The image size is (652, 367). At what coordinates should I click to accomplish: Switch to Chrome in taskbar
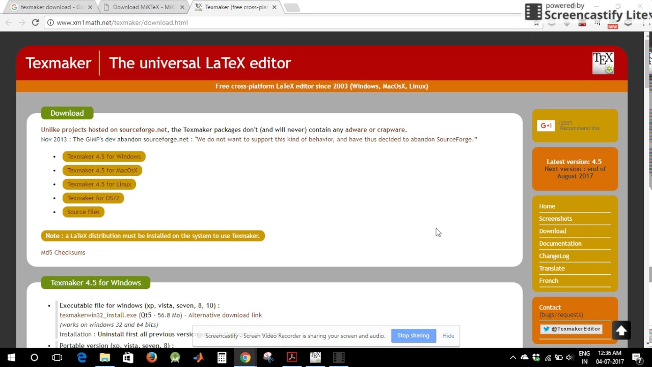click(x=245, y=357)
